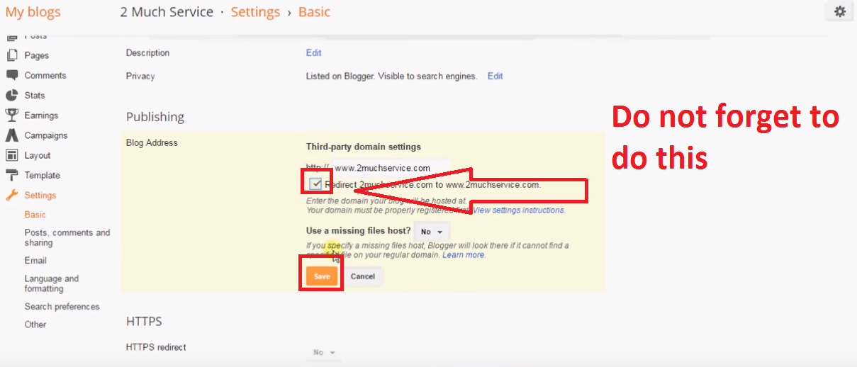This screenshot has width=857, height=367.
Task: Click Edit link next to Description
Action: click(x=313, y=52)
